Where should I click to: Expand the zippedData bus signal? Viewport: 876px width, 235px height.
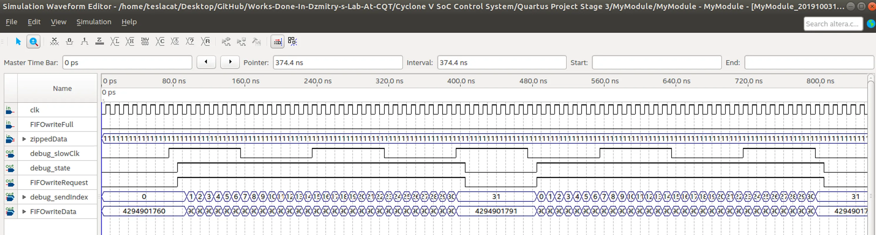click(x=24, y=139)
